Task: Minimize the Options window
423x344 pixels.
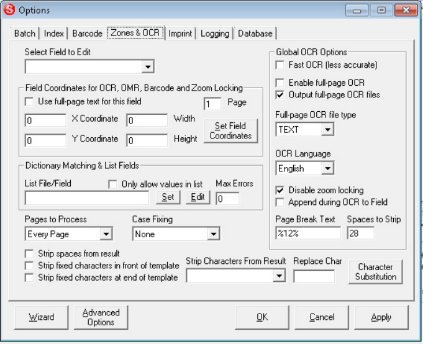Action: [357, 10]
